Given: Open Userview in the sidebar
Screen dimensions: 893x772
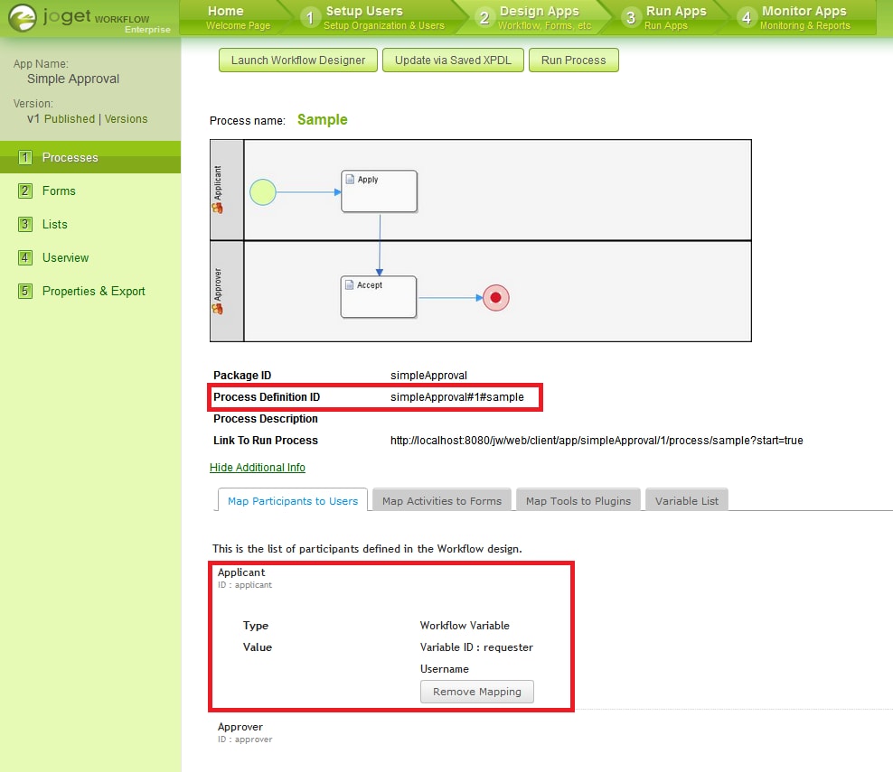Looking at the screenshot, I should (65, 258).
